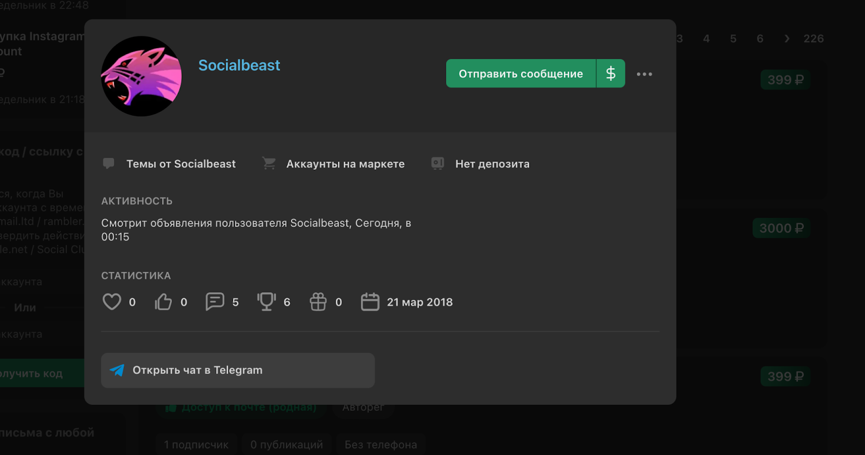865x455 pixels.
Task: Open the three-dot more options menu
Action: [x=644, y=74]
